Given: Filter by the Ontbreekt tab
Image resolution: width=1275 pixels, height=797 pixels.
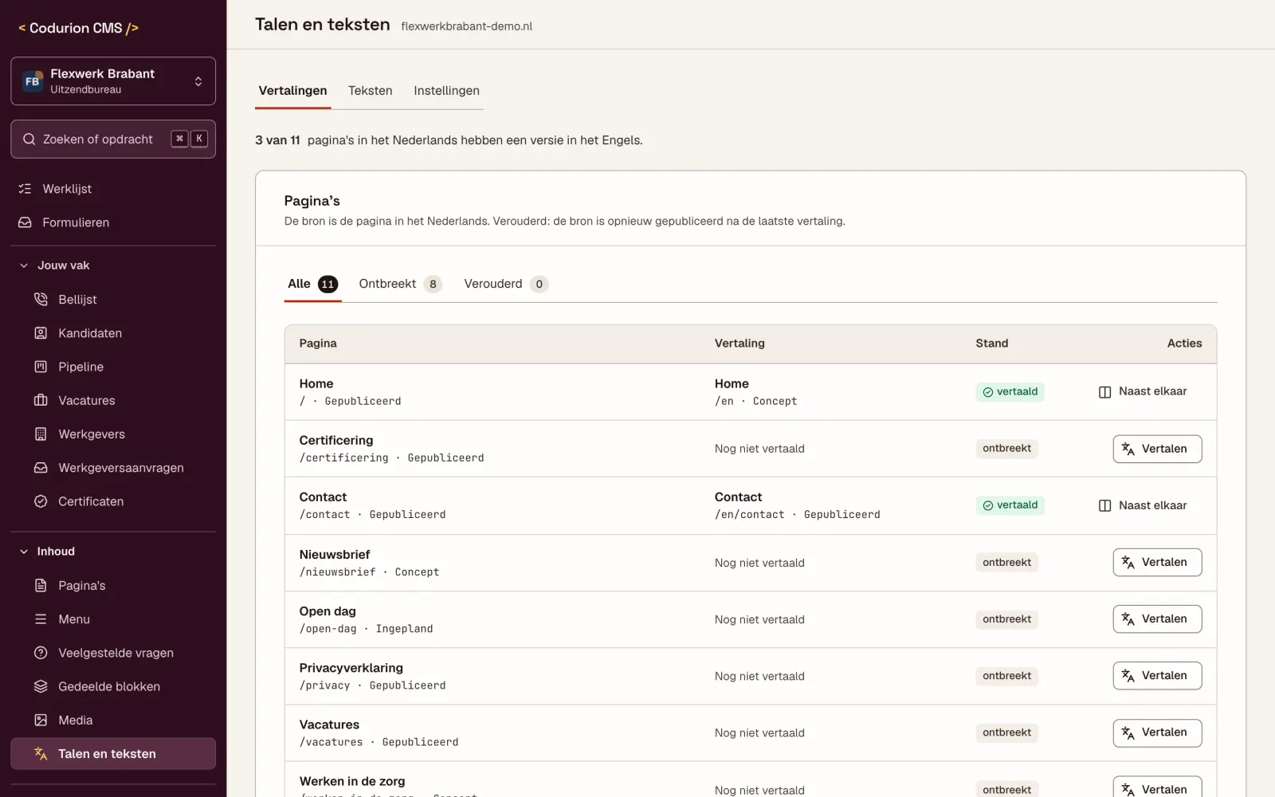Looking at the screenshot, I should 400,284.
